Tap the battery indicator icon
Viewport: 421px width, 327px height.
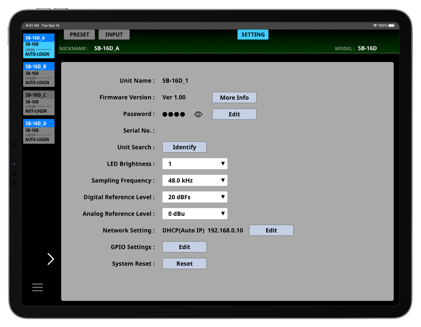[x=392, y=26]
